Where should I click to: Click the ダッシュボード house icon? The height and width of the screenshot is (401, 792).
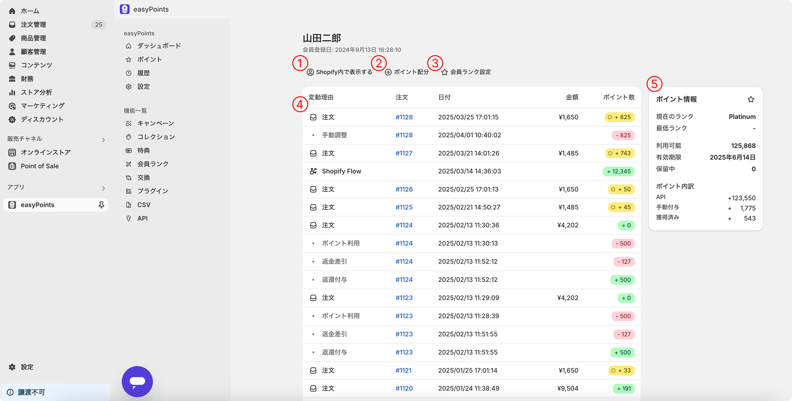pyautogui.click(x=129, y=46)
